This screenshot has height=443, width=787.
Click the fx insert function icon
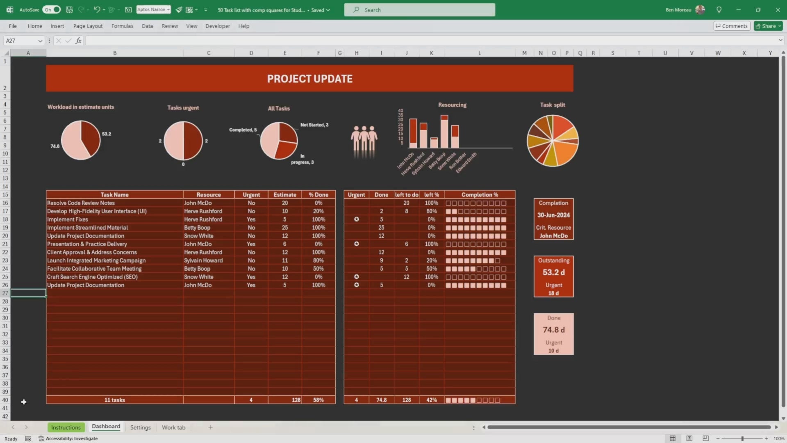pyautogui.click(x=78, y=41)
